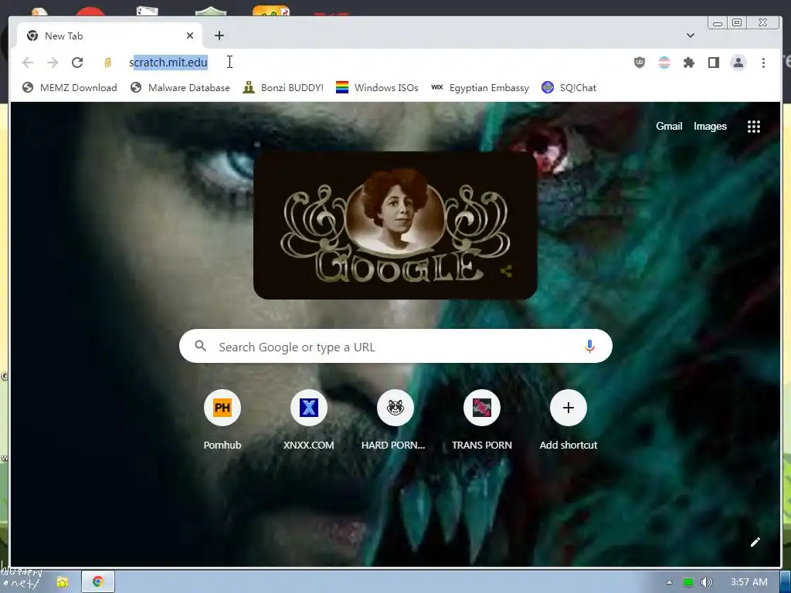Click the Gmail link

669,126
